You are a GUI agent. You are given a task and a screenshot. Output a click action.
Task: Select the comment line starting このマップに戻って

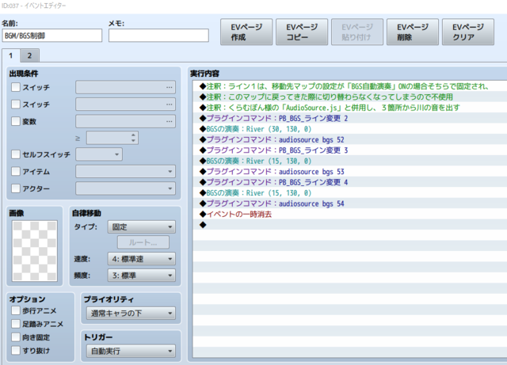(x=350, y=97)
